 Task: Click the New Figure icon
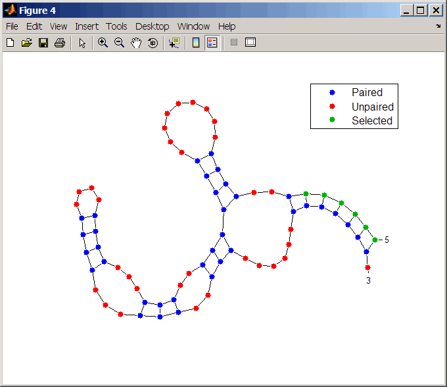[11, 43]
